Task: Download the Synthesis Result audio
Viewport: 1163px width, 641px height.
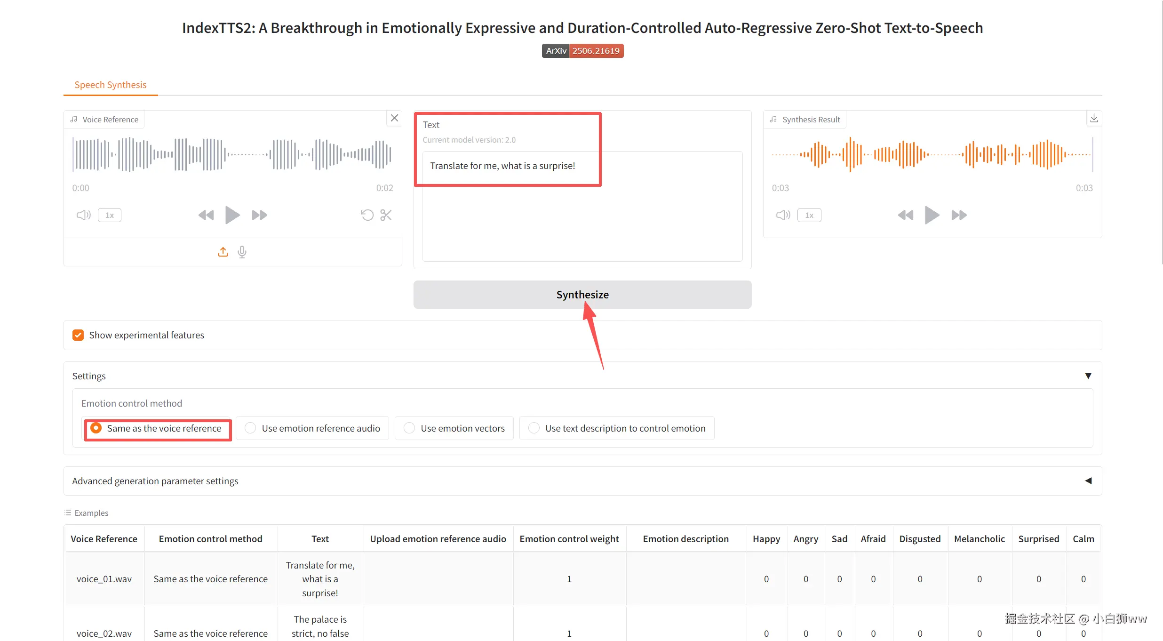Action: click(x=1094, y=118)
